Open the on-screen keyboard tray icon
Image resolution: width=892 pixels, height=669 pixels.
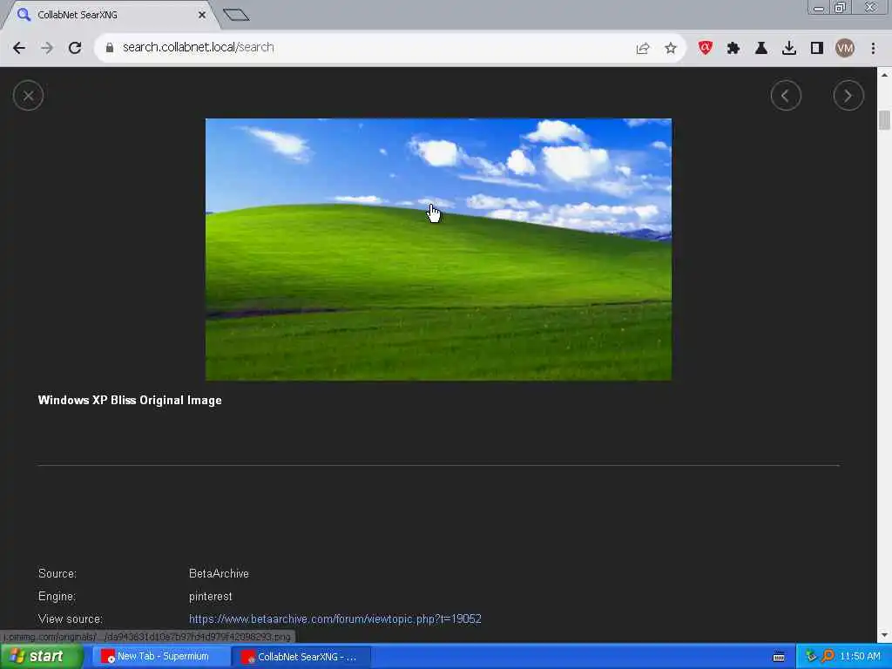(779, 657)
